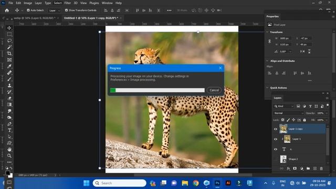336x189 pixels.
Task: Select the Magic Wand tool
Action: pos(9,47)
